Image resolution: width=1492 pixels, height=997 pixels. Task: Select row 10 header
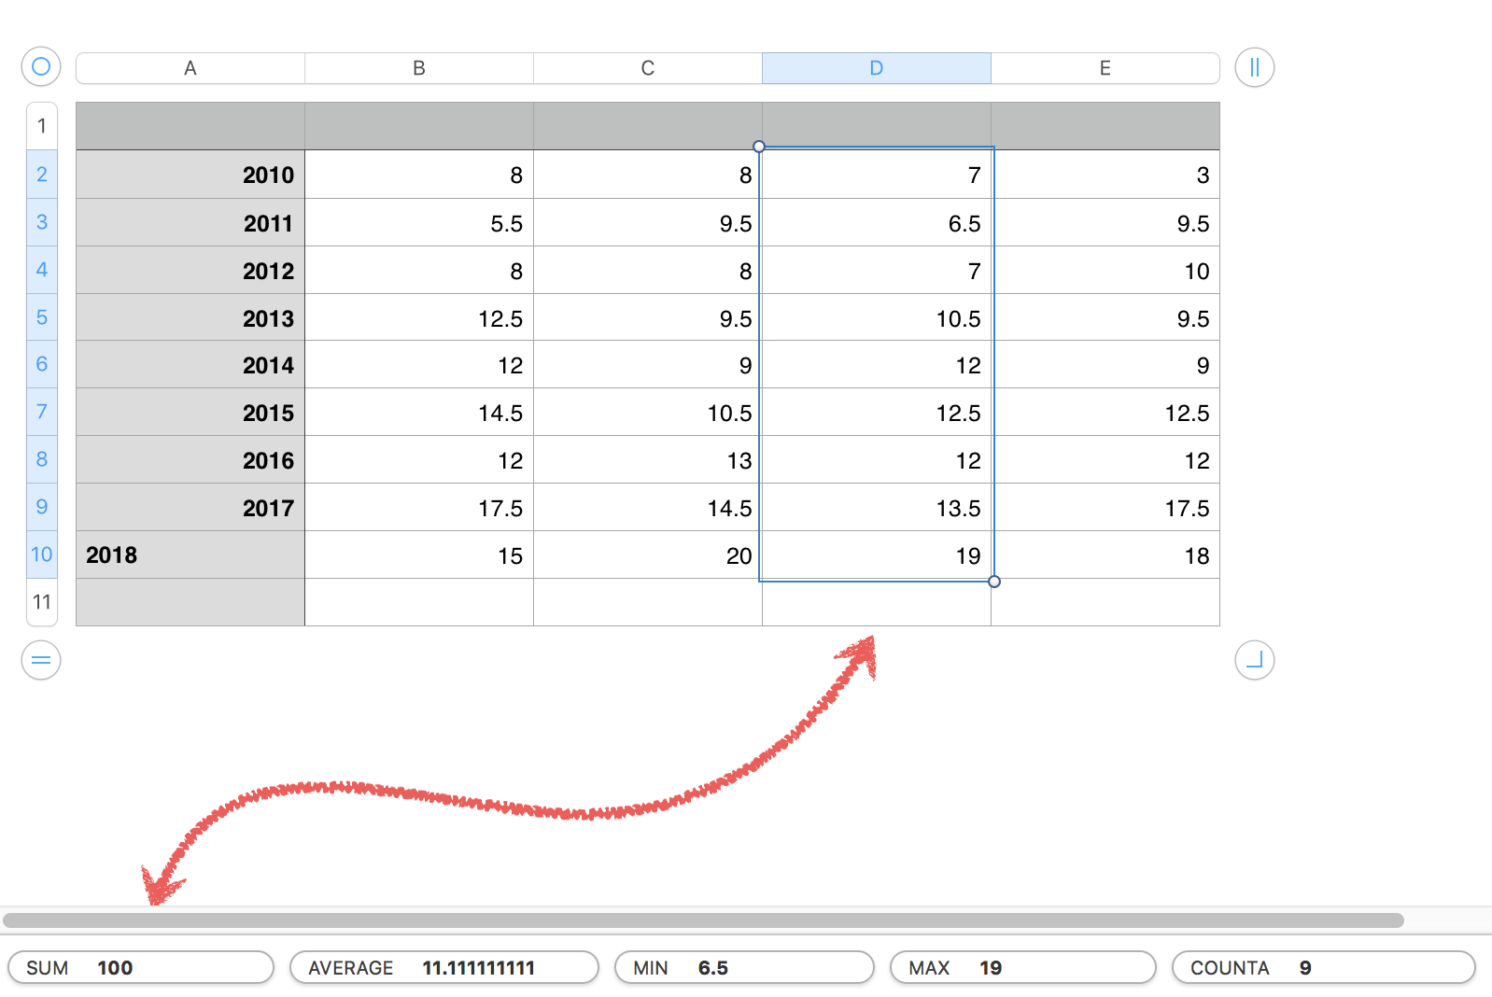[42, 555]
